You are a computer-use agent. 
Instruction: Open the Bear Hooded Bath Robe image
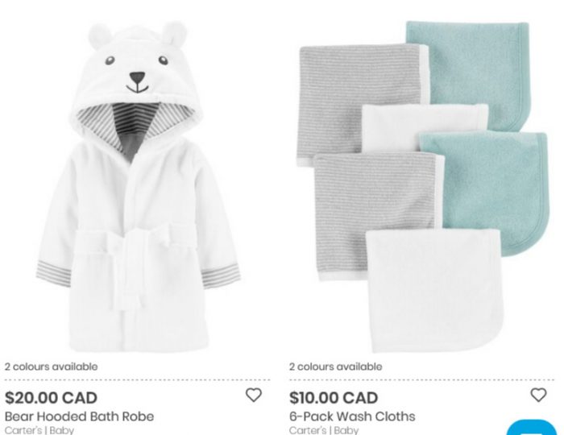(138, 187)
